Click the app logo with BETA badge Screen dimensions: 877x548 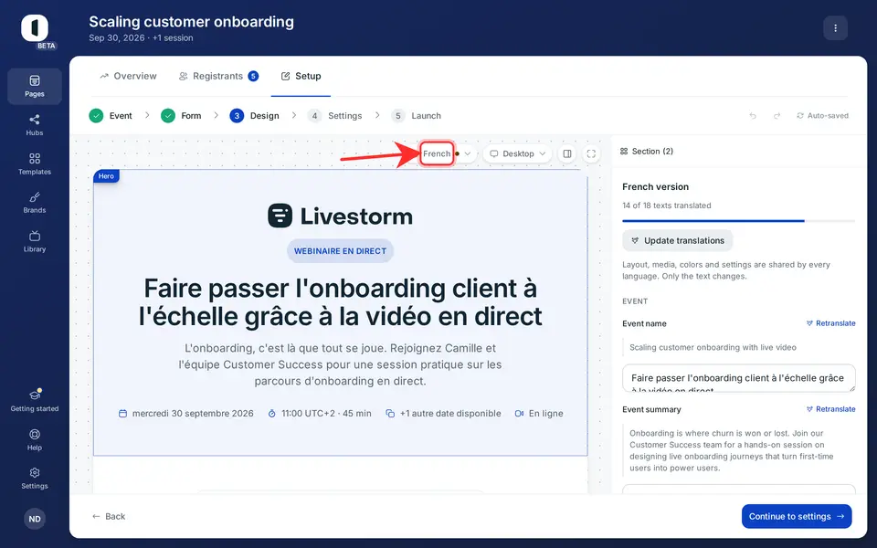point(35,29)
